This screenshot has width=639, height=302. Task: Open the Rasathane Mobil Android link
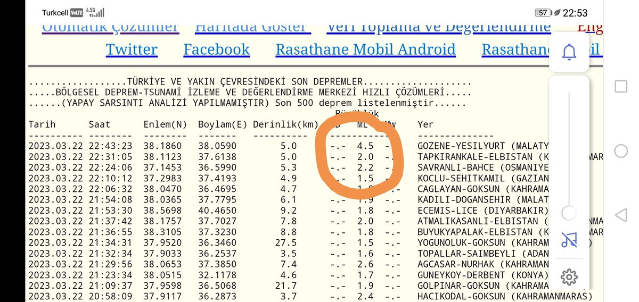pos(365,49)
